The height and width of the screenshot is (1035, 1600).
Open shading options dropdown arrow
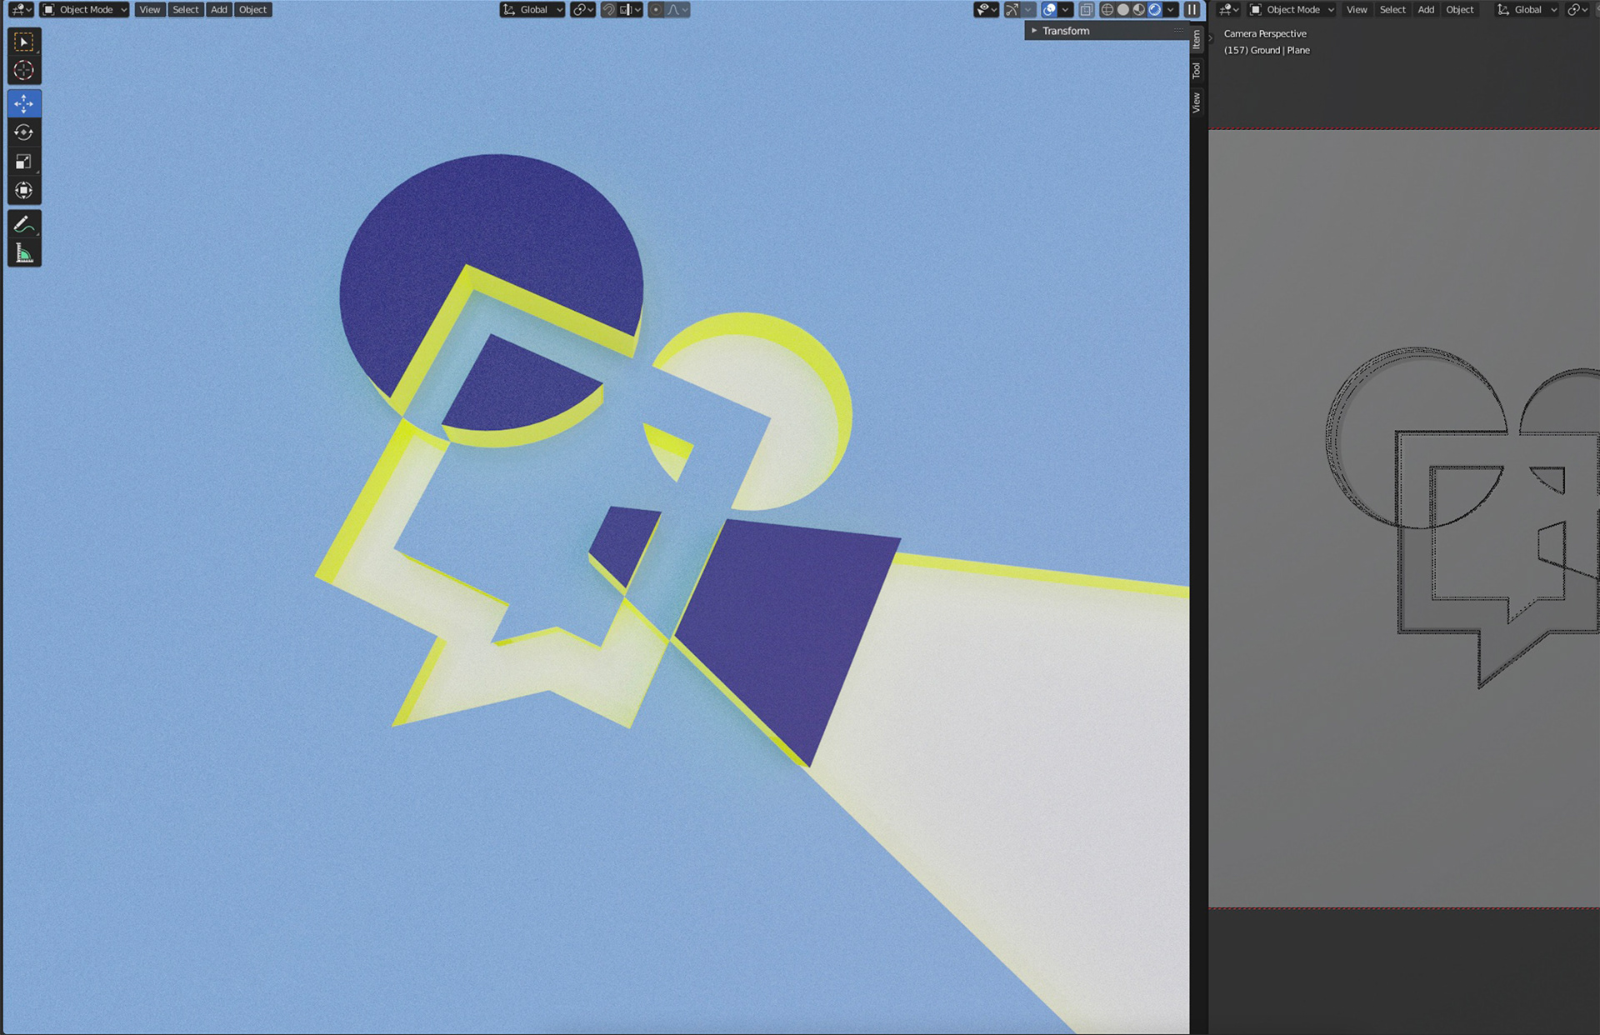click(x=1171, y=10)
